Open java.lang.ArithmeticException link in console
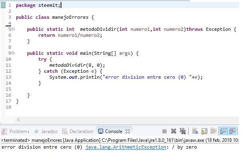The image size is (250, 157). pyautogui.click(x=126, y=147)
